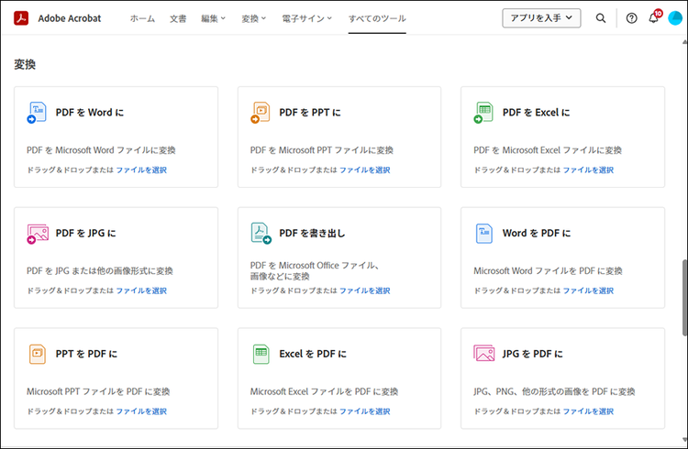Open the notifications bell icon
688x449 pixels.
(653, 18)
